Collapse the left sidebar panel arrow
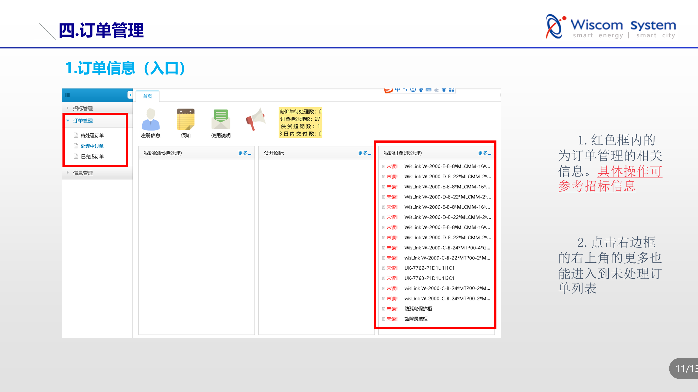This screenshot has width=698, height=392. pos(130,95)
